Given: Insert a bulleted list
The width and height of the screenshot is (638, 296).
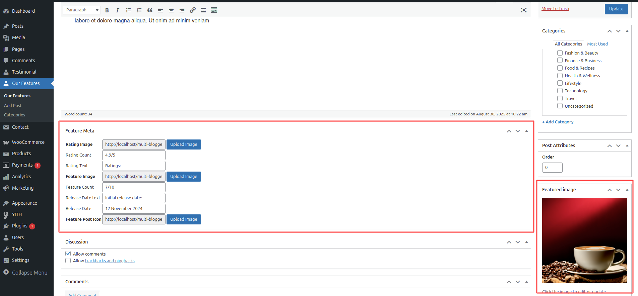Looking at the screenshot, I should coord(128,10).
